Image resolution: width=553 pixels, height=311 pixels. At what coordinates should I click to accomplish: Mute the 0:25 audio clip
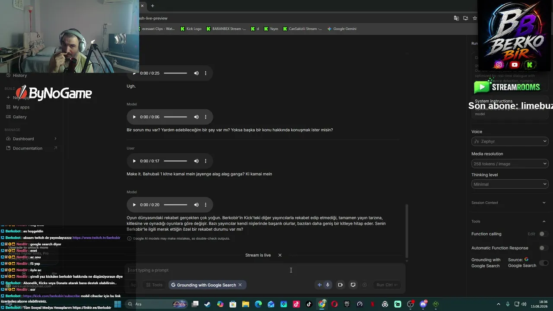pyautogui.click(x=196, y=73)
